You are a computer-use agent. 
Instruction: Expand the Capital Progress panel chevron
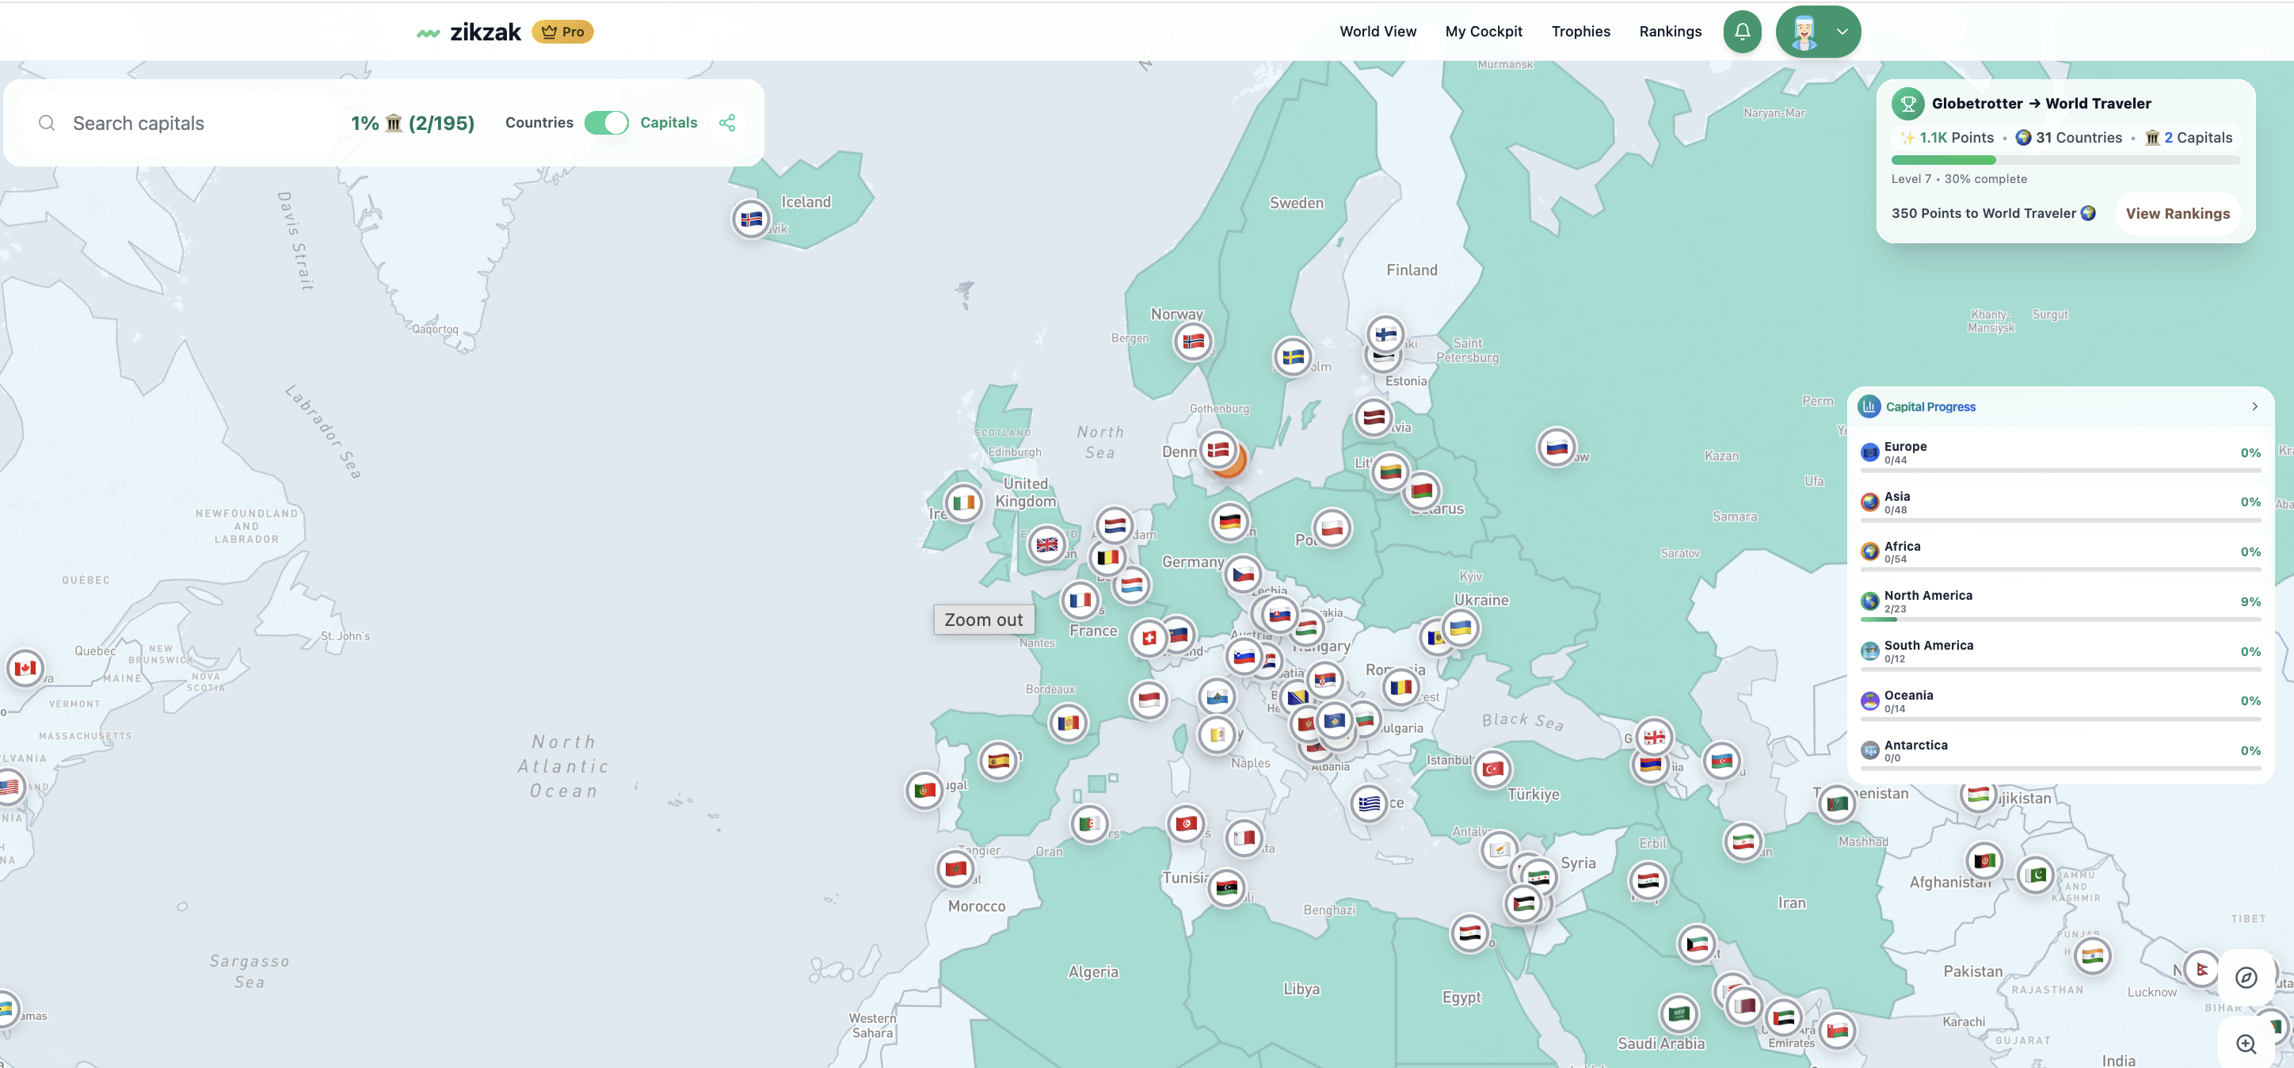(2254, 406)
